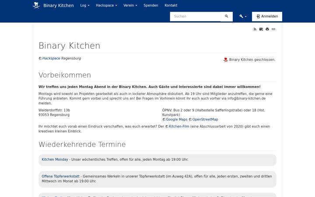Open the Kontakt page
315x197 pixels.
tap(171, 5)
